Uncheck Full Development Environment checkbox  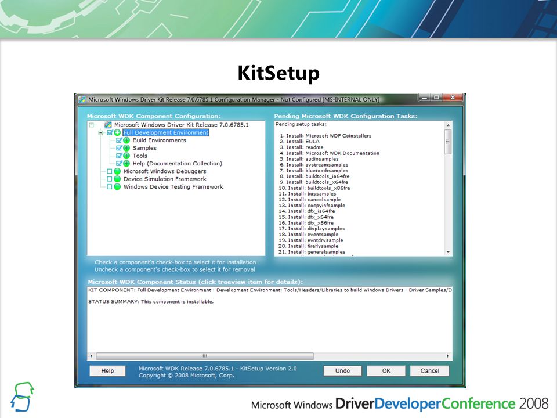pyautogui.click(x=110, y=132)
